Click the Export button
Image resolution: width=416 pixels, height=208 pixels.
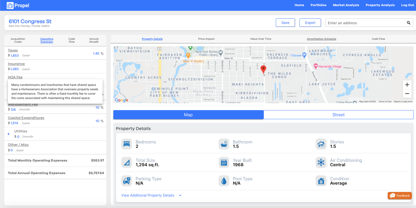[310, 23]
